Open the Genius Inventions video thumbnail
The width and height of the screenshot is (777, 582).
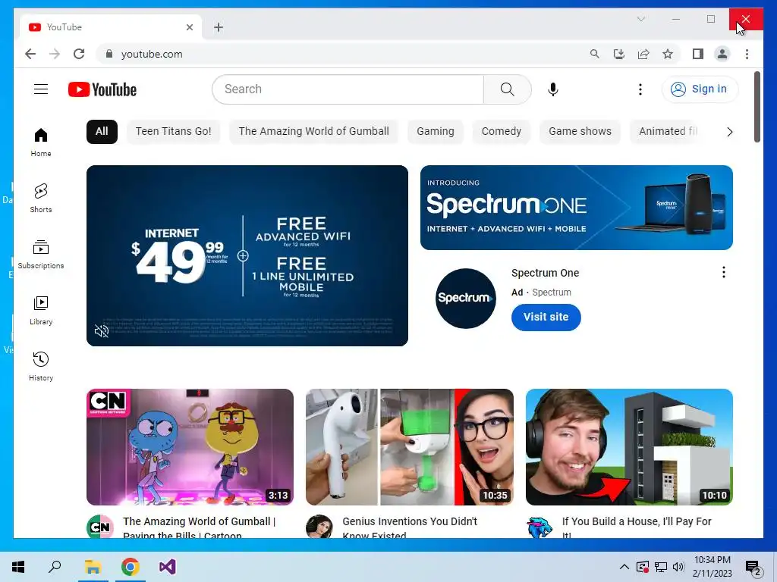[409, 447]
